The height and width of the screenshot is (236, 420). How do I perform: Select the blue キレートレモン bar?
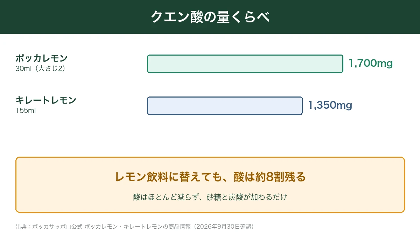(225, 106)
